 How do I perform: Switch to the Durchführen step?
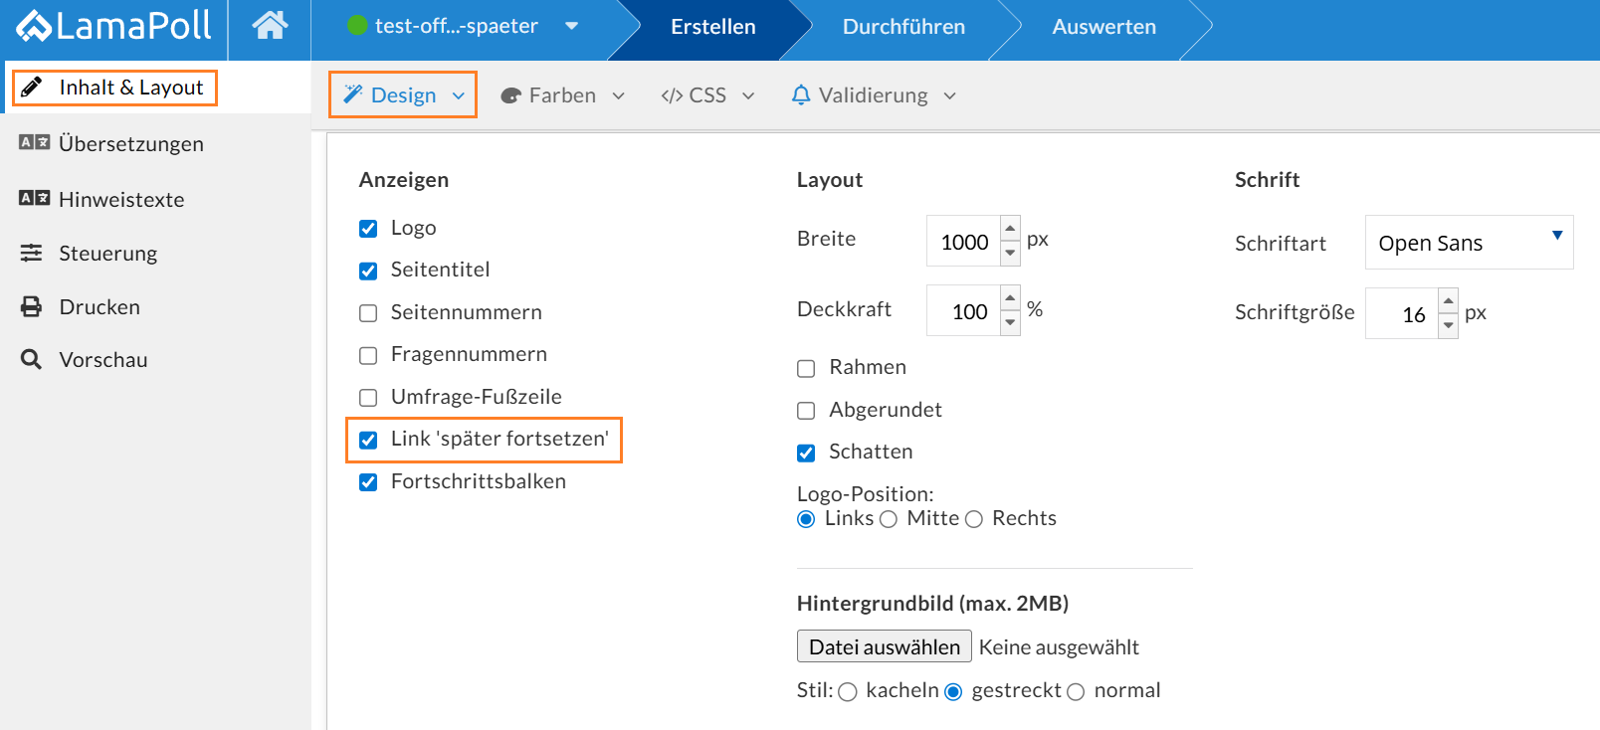pyautogui.click(x=903, y=27)
